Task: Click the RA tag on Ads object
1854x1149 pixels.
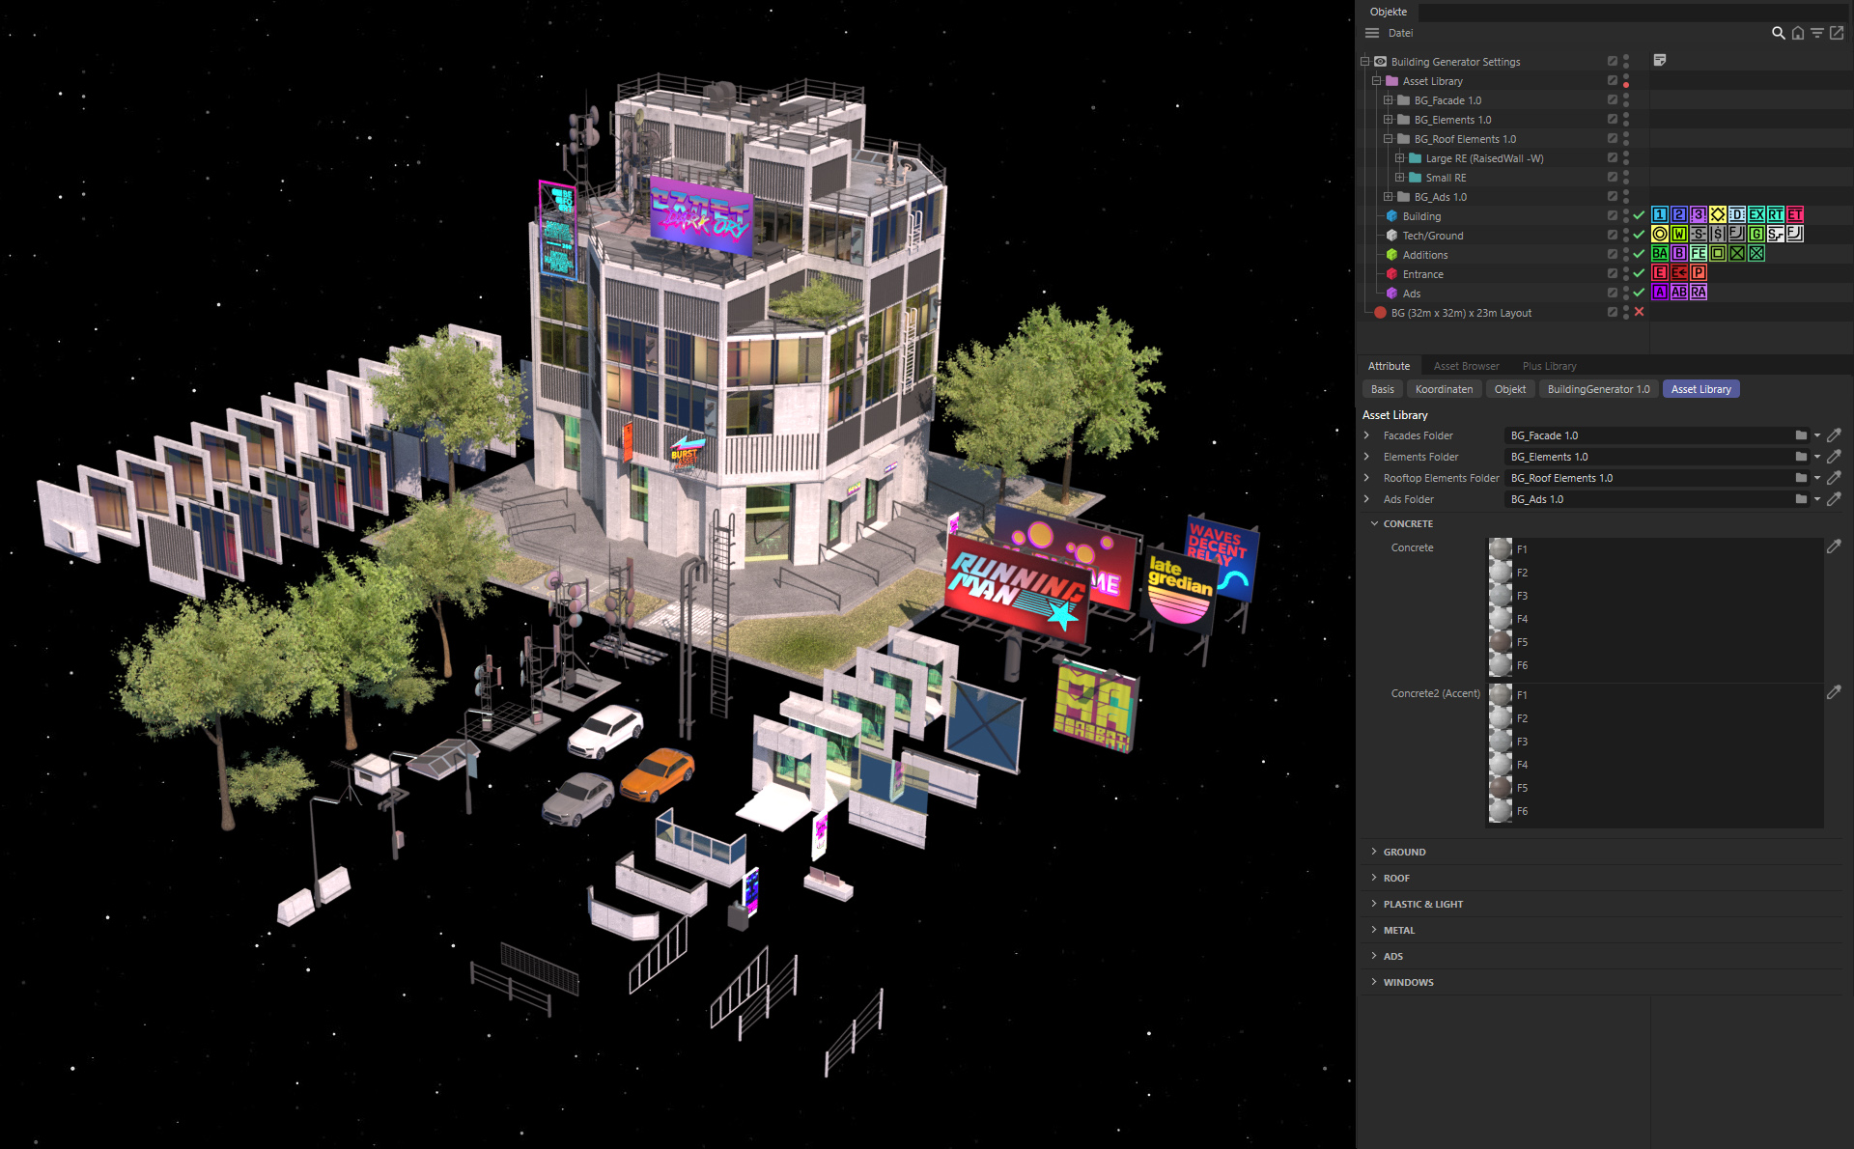Action: [x=1698, y=292]
